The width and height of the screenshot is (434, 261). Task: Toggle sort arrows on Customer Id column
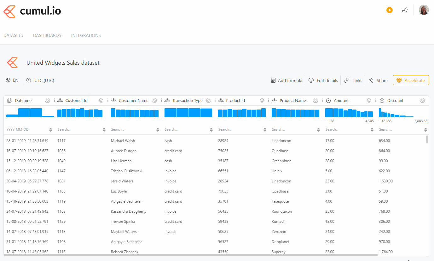(104, 130)
